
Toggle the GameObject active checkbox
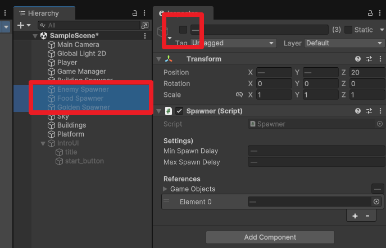(x=183, y=30)
